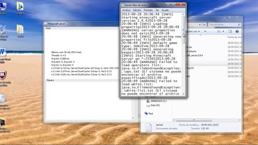Image resolution: width=258 pixels, height=145 pixels.
Task: Click the Lvl 0 tick stats line
Action: (85, 68)
